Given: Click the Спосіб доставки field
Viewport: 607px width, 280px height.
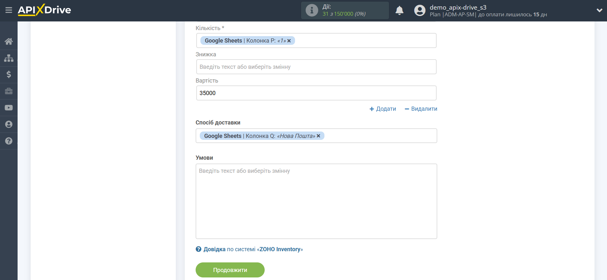Looking at the screenshot, I should pos(316,136).
